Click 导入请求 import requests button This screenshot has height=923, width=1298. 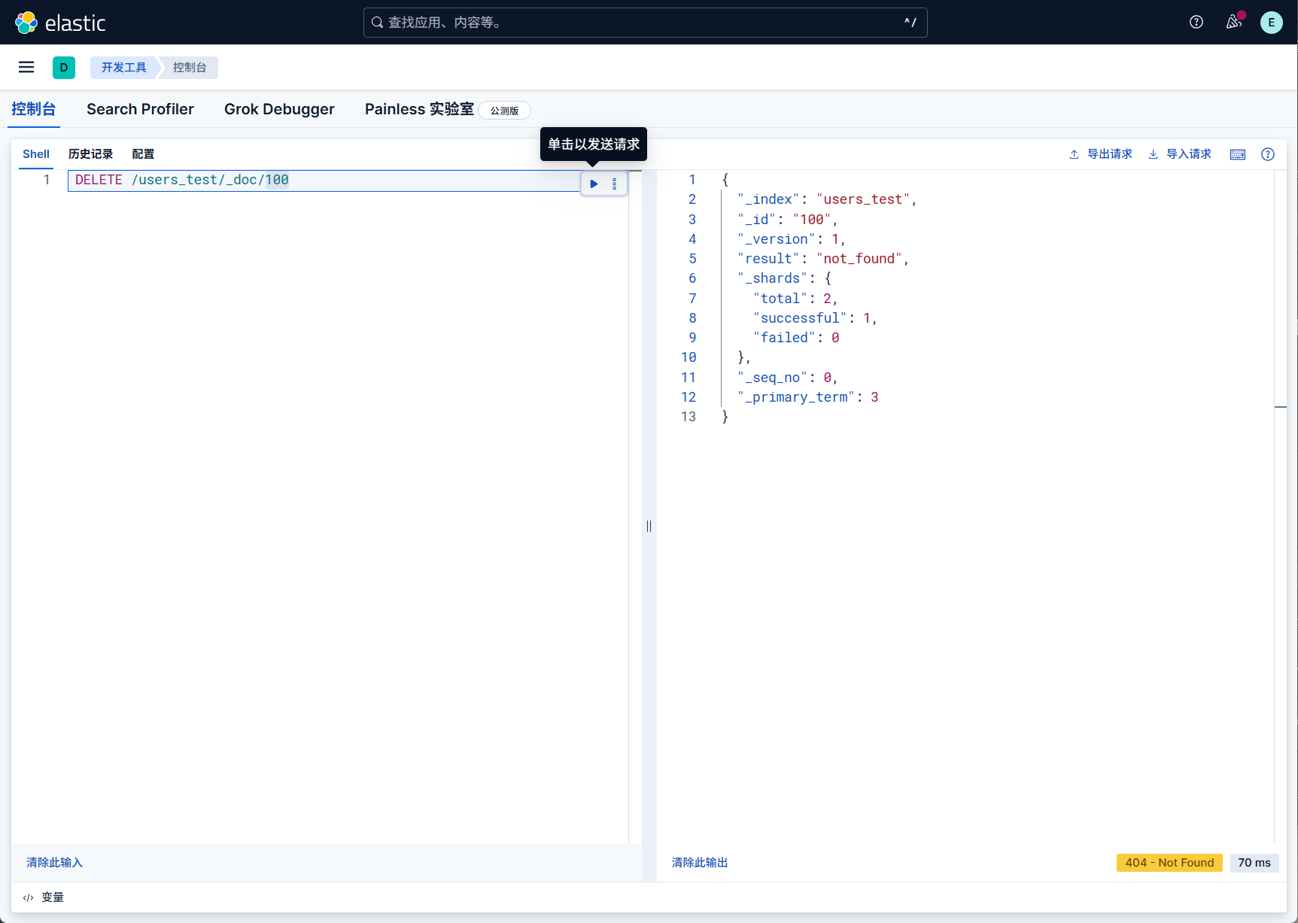tap(1180, 154)
